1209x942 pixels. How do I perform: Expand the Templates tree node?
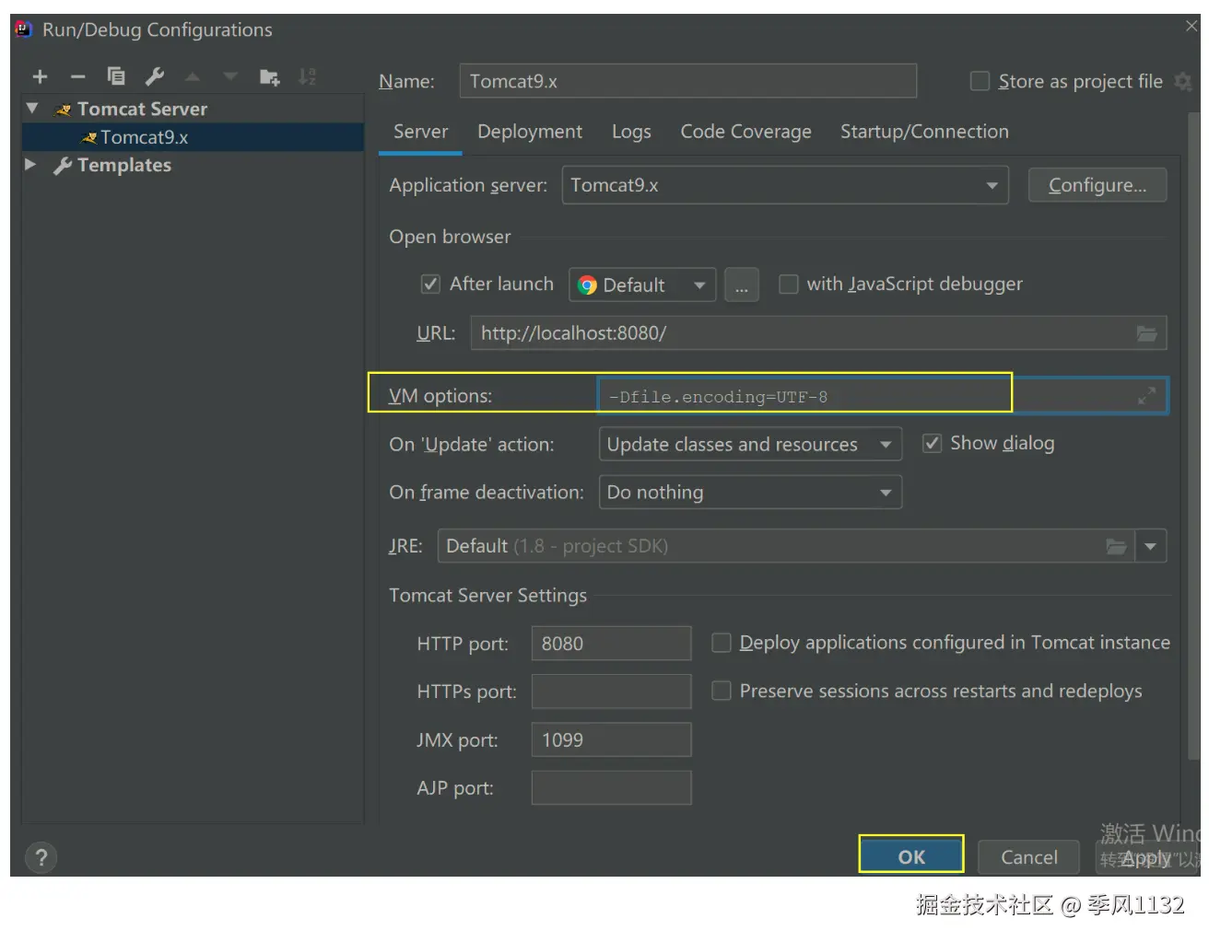click(30, 165)
